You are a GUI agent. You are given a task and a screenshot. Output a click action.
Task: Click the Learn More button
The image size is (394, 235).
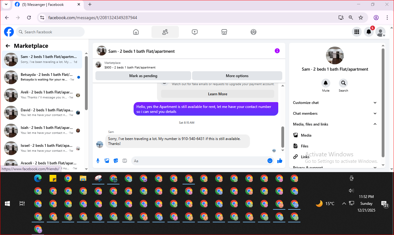(x=218, y=94)
